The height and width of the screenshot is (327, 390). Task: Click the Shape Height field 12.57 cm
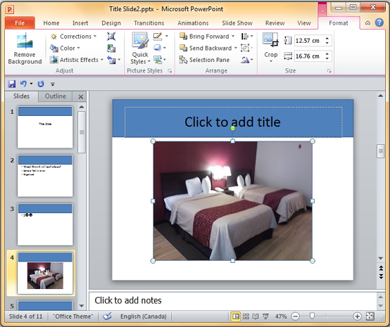click(310, 41)
